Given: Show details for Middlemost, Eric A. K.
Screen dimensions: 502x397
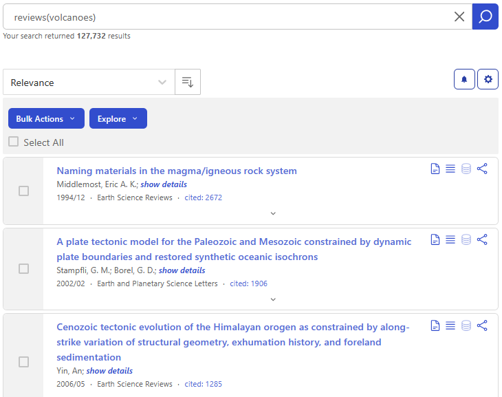Looking at the screenshot, I should point(164,184).
